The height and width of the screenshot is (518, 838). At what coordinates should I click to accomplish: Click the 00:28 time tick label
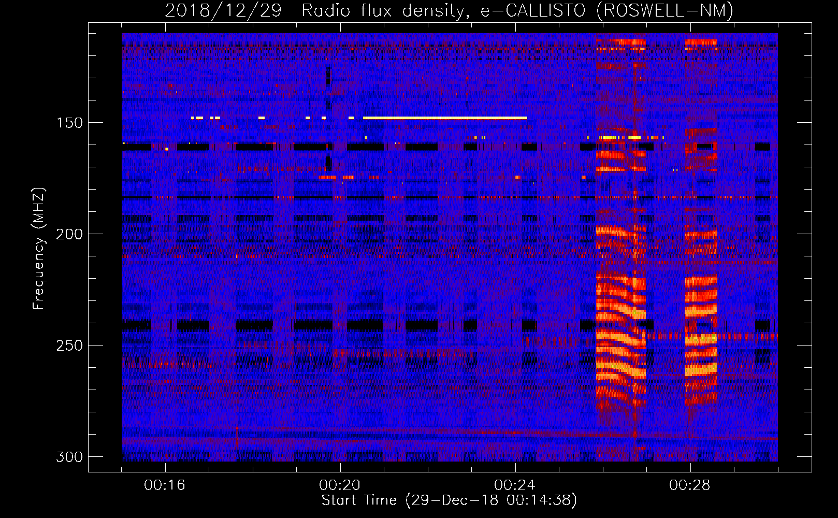(690, 485)
